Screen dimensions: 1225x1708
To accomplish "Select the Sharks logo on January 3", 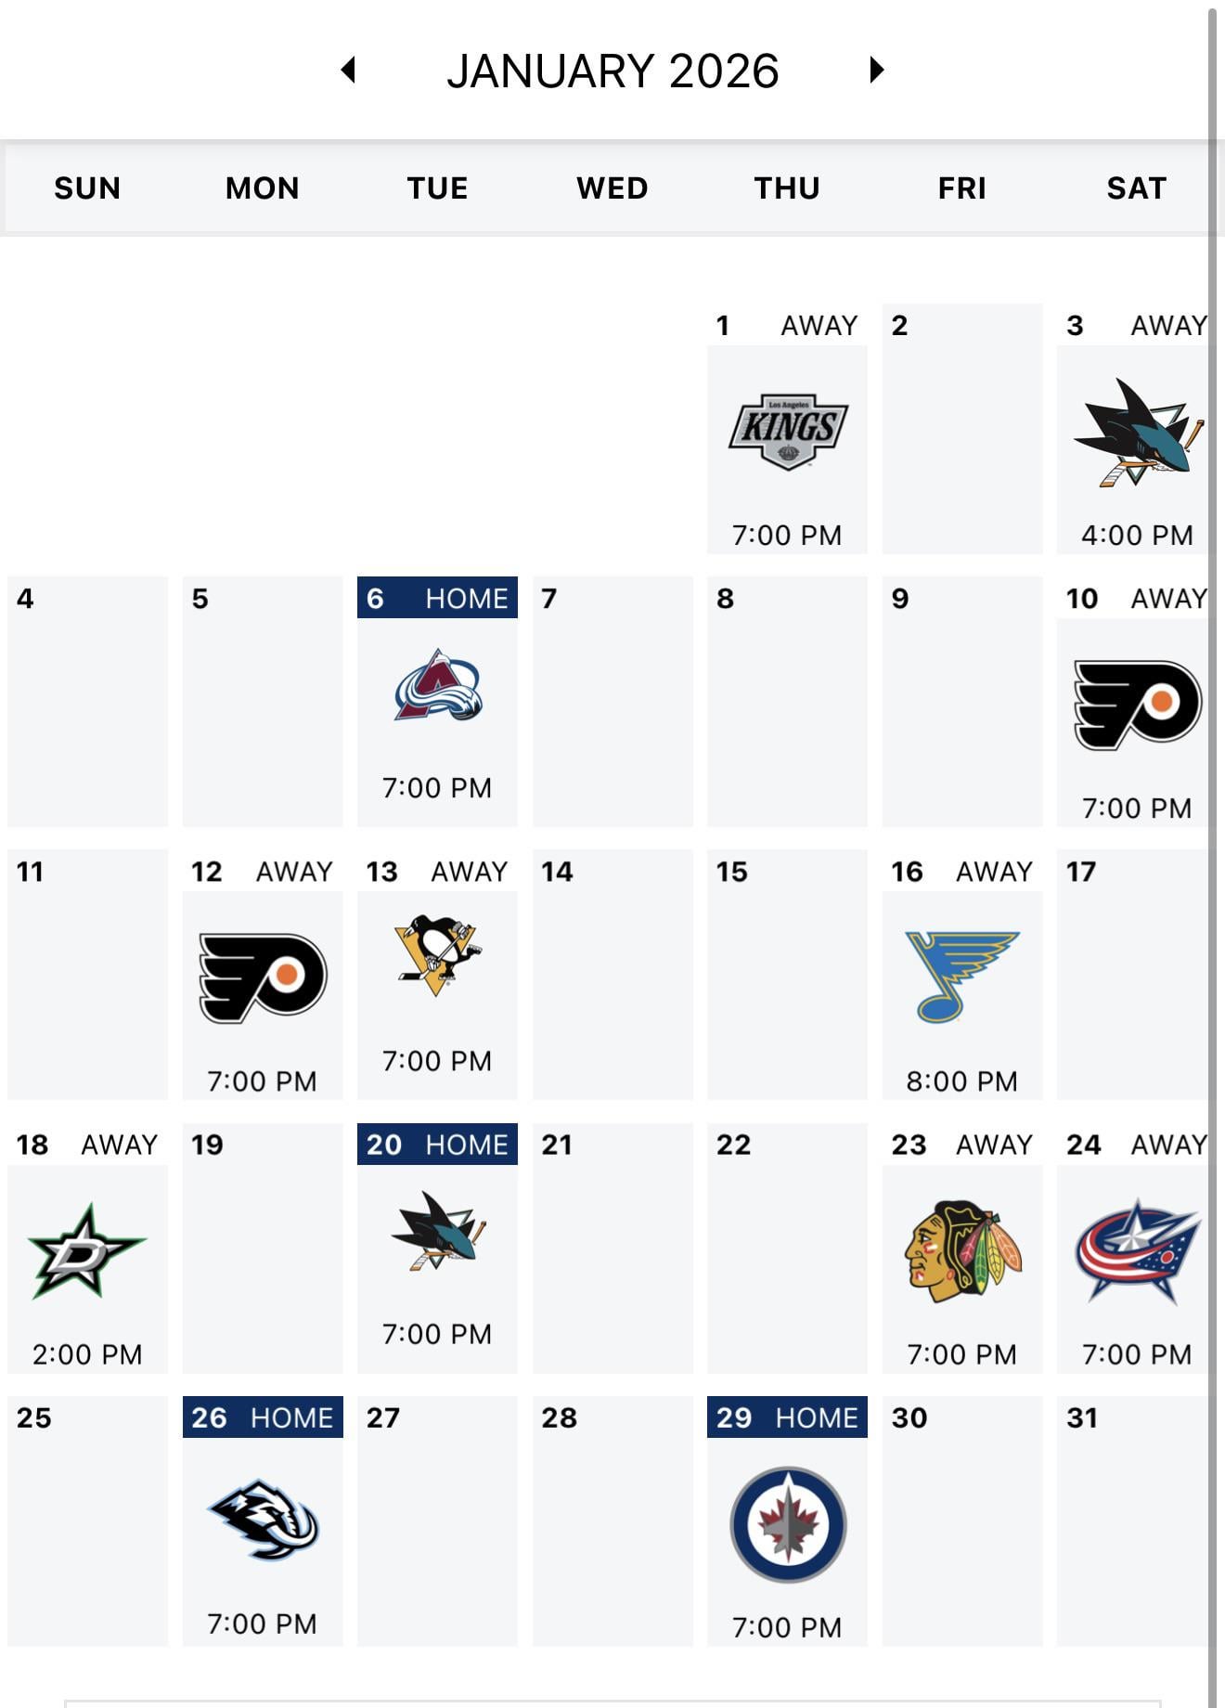I will pos(1137,432).
